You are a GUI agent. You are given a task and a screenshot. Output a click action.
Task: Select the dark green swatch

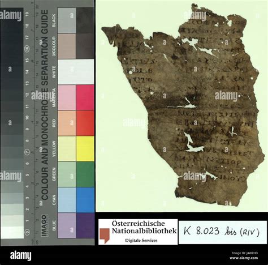[85, 174]
